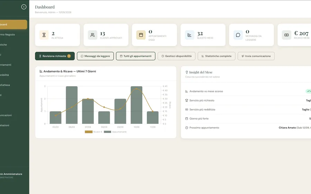This screenshot has width=311, height=194.
Task: Open the Negozio sidebar item
Action: [x=13, y=34]
